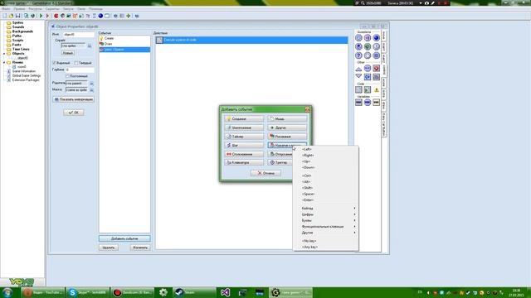Choose <Any key> from the key menu
531x298 pixels.
click(x=325, y=247)
